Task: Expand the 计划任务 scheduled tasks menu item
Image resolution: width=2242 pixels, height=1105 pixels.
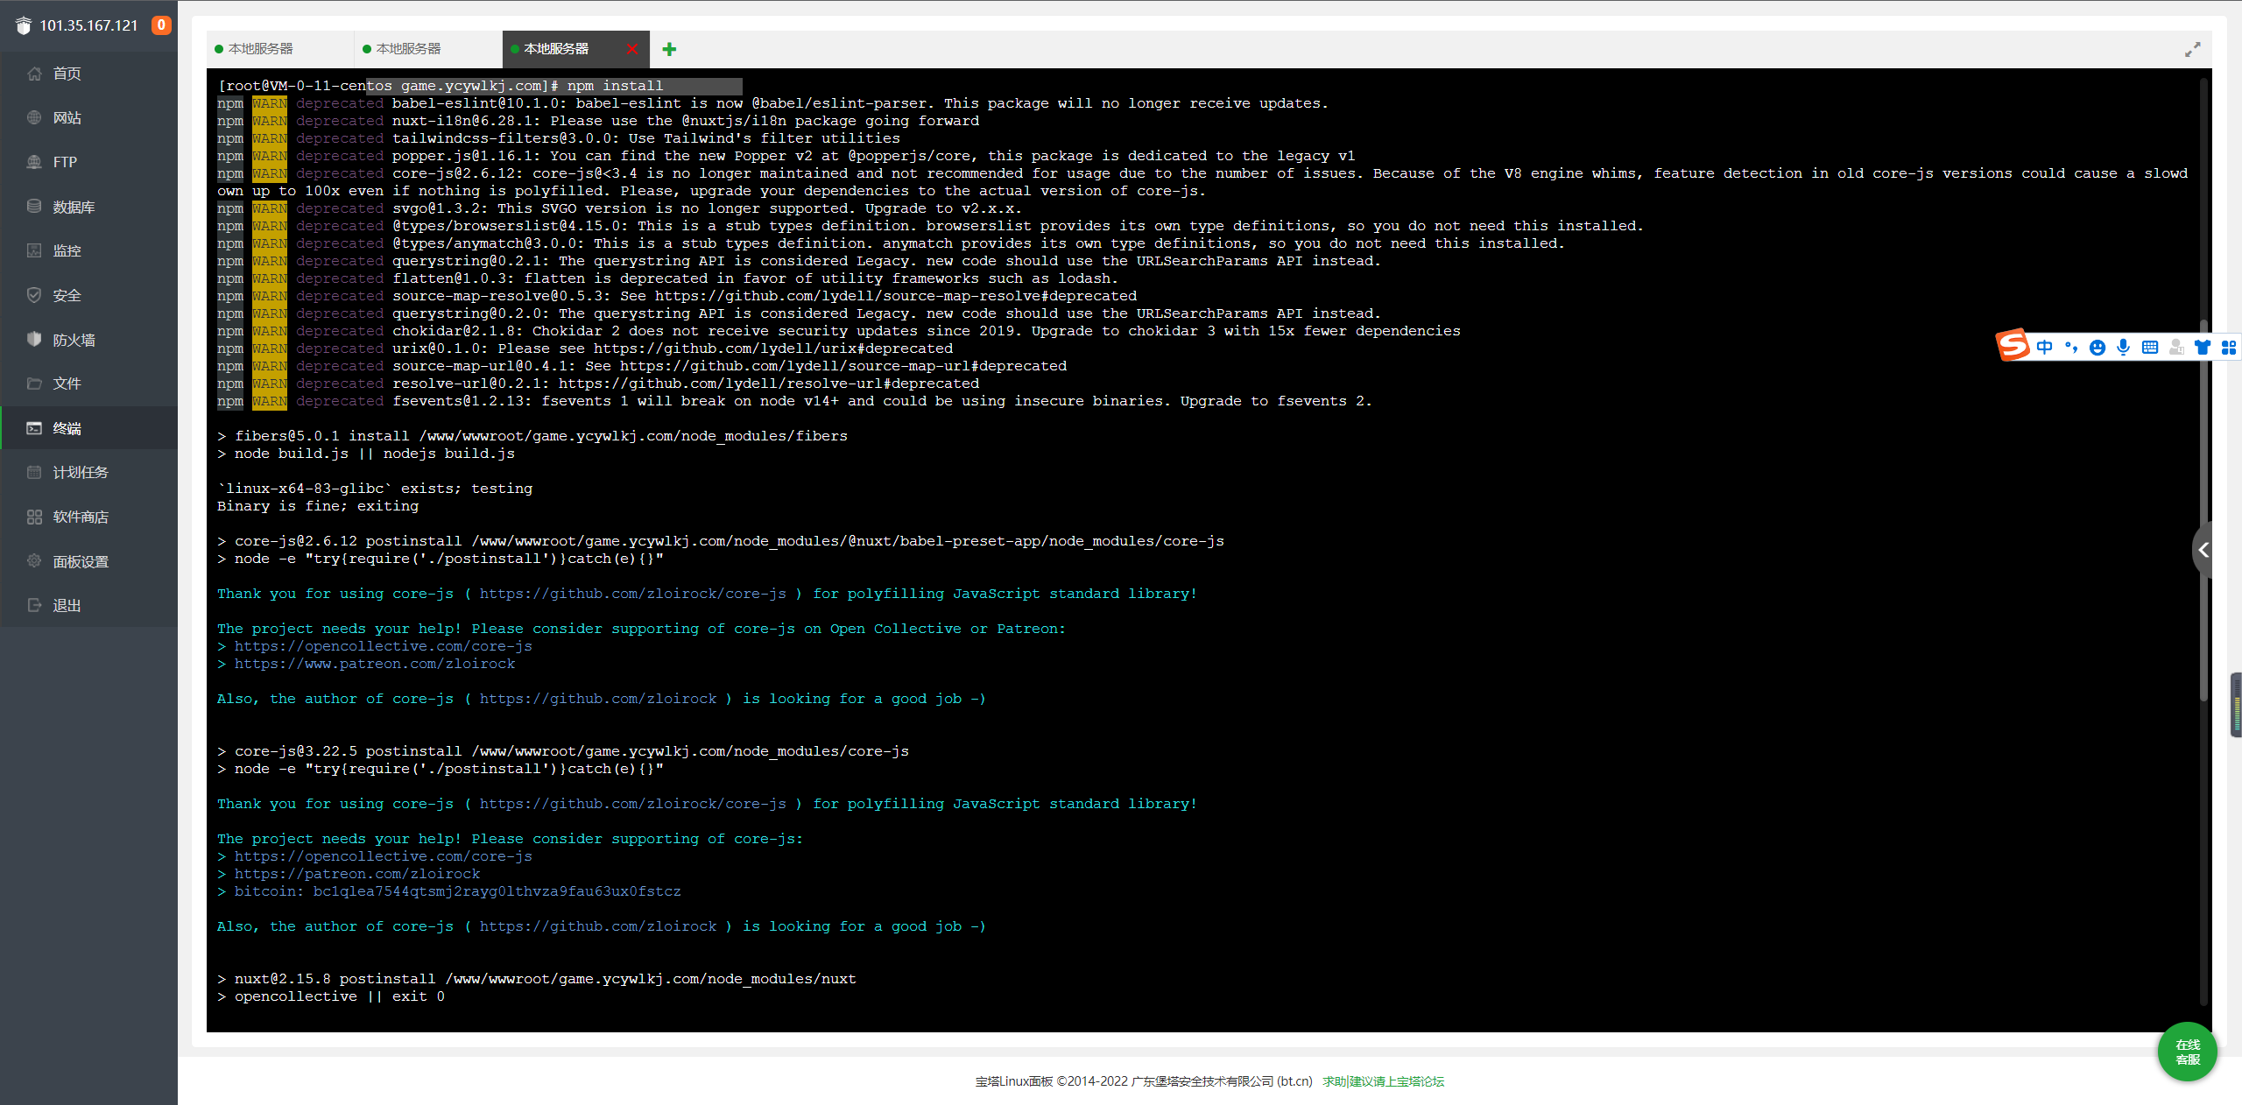Action: tap(80, 472)
